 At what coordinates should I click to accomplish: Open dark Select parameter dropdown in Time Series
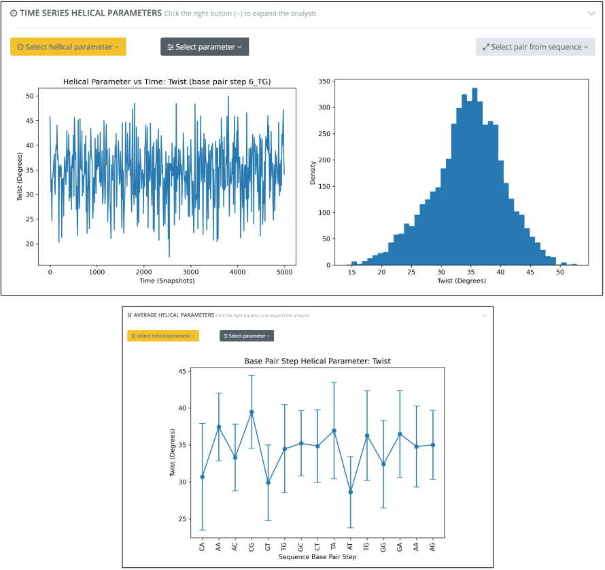tap(205, 47)
